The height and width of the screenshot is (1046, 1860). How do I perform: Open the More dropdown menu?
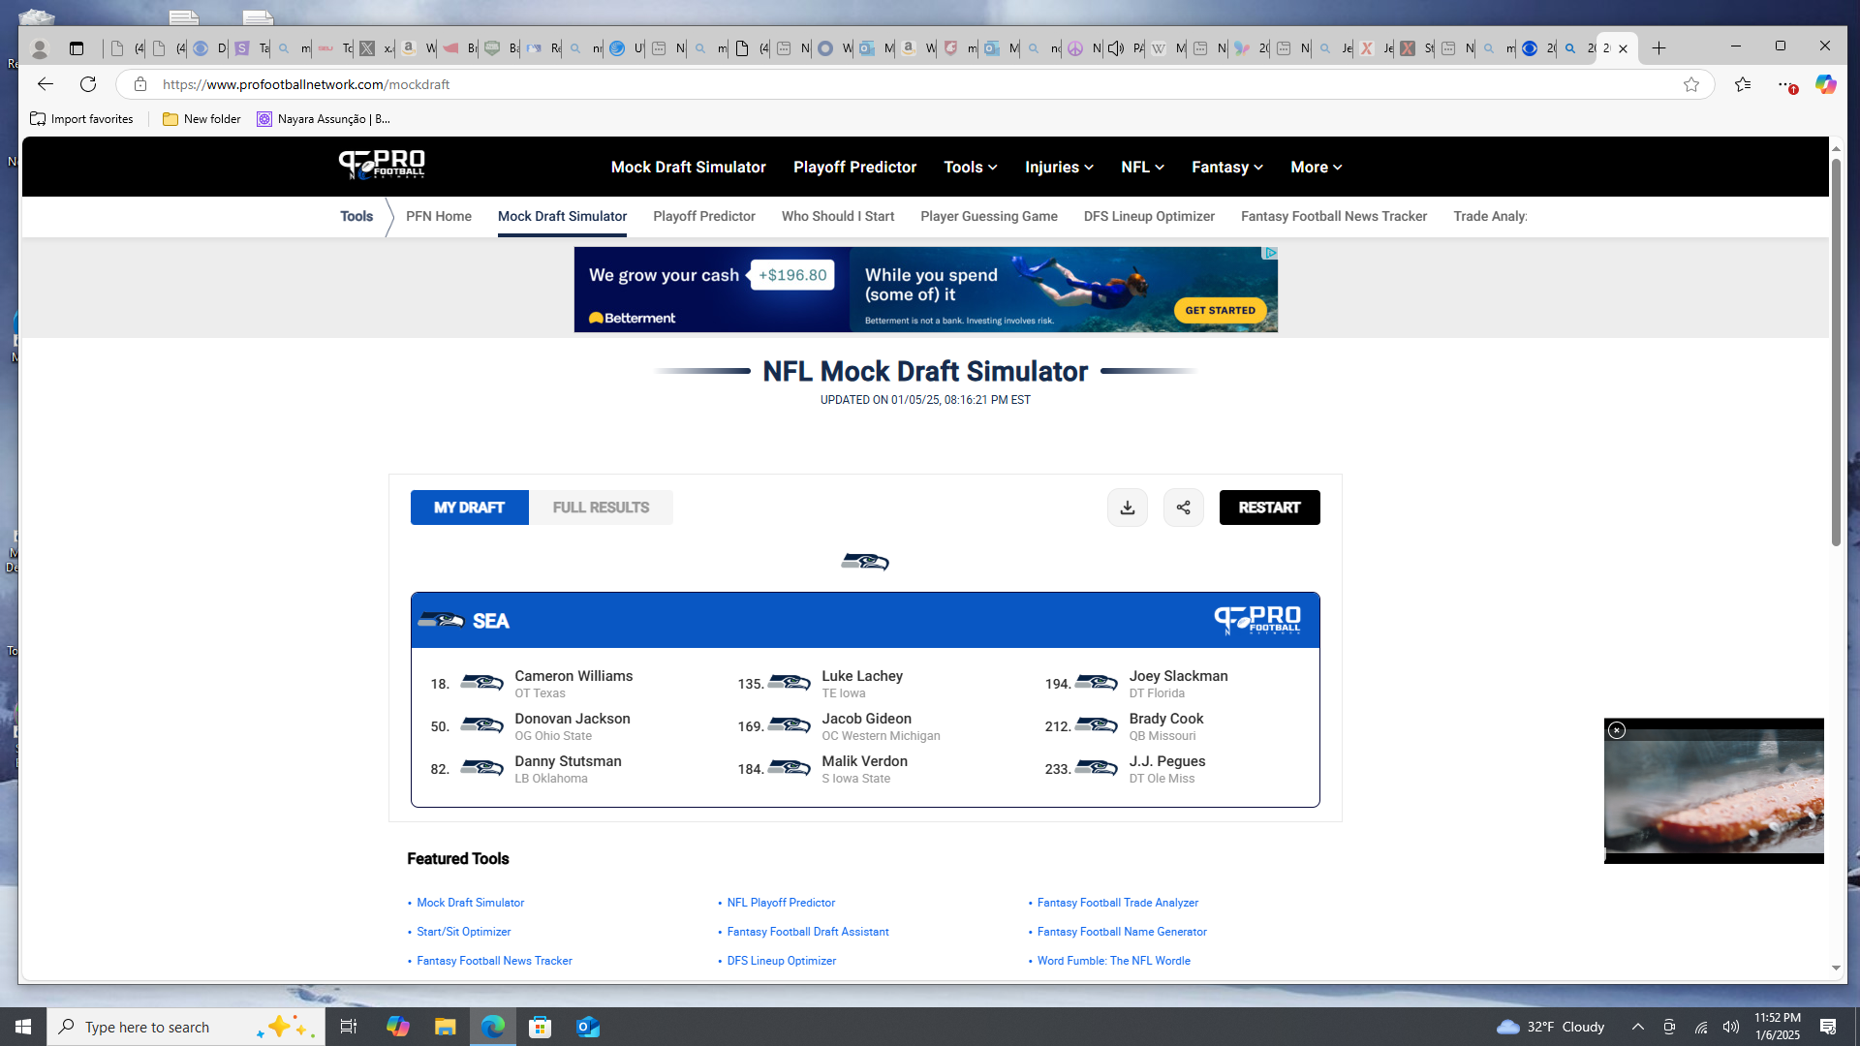tap(1317, 167)
